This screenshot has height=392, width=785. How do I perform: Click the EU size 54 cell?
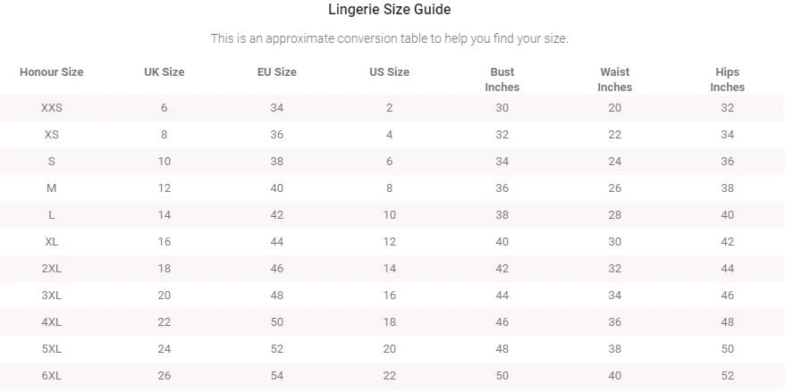tap(277, 376)
